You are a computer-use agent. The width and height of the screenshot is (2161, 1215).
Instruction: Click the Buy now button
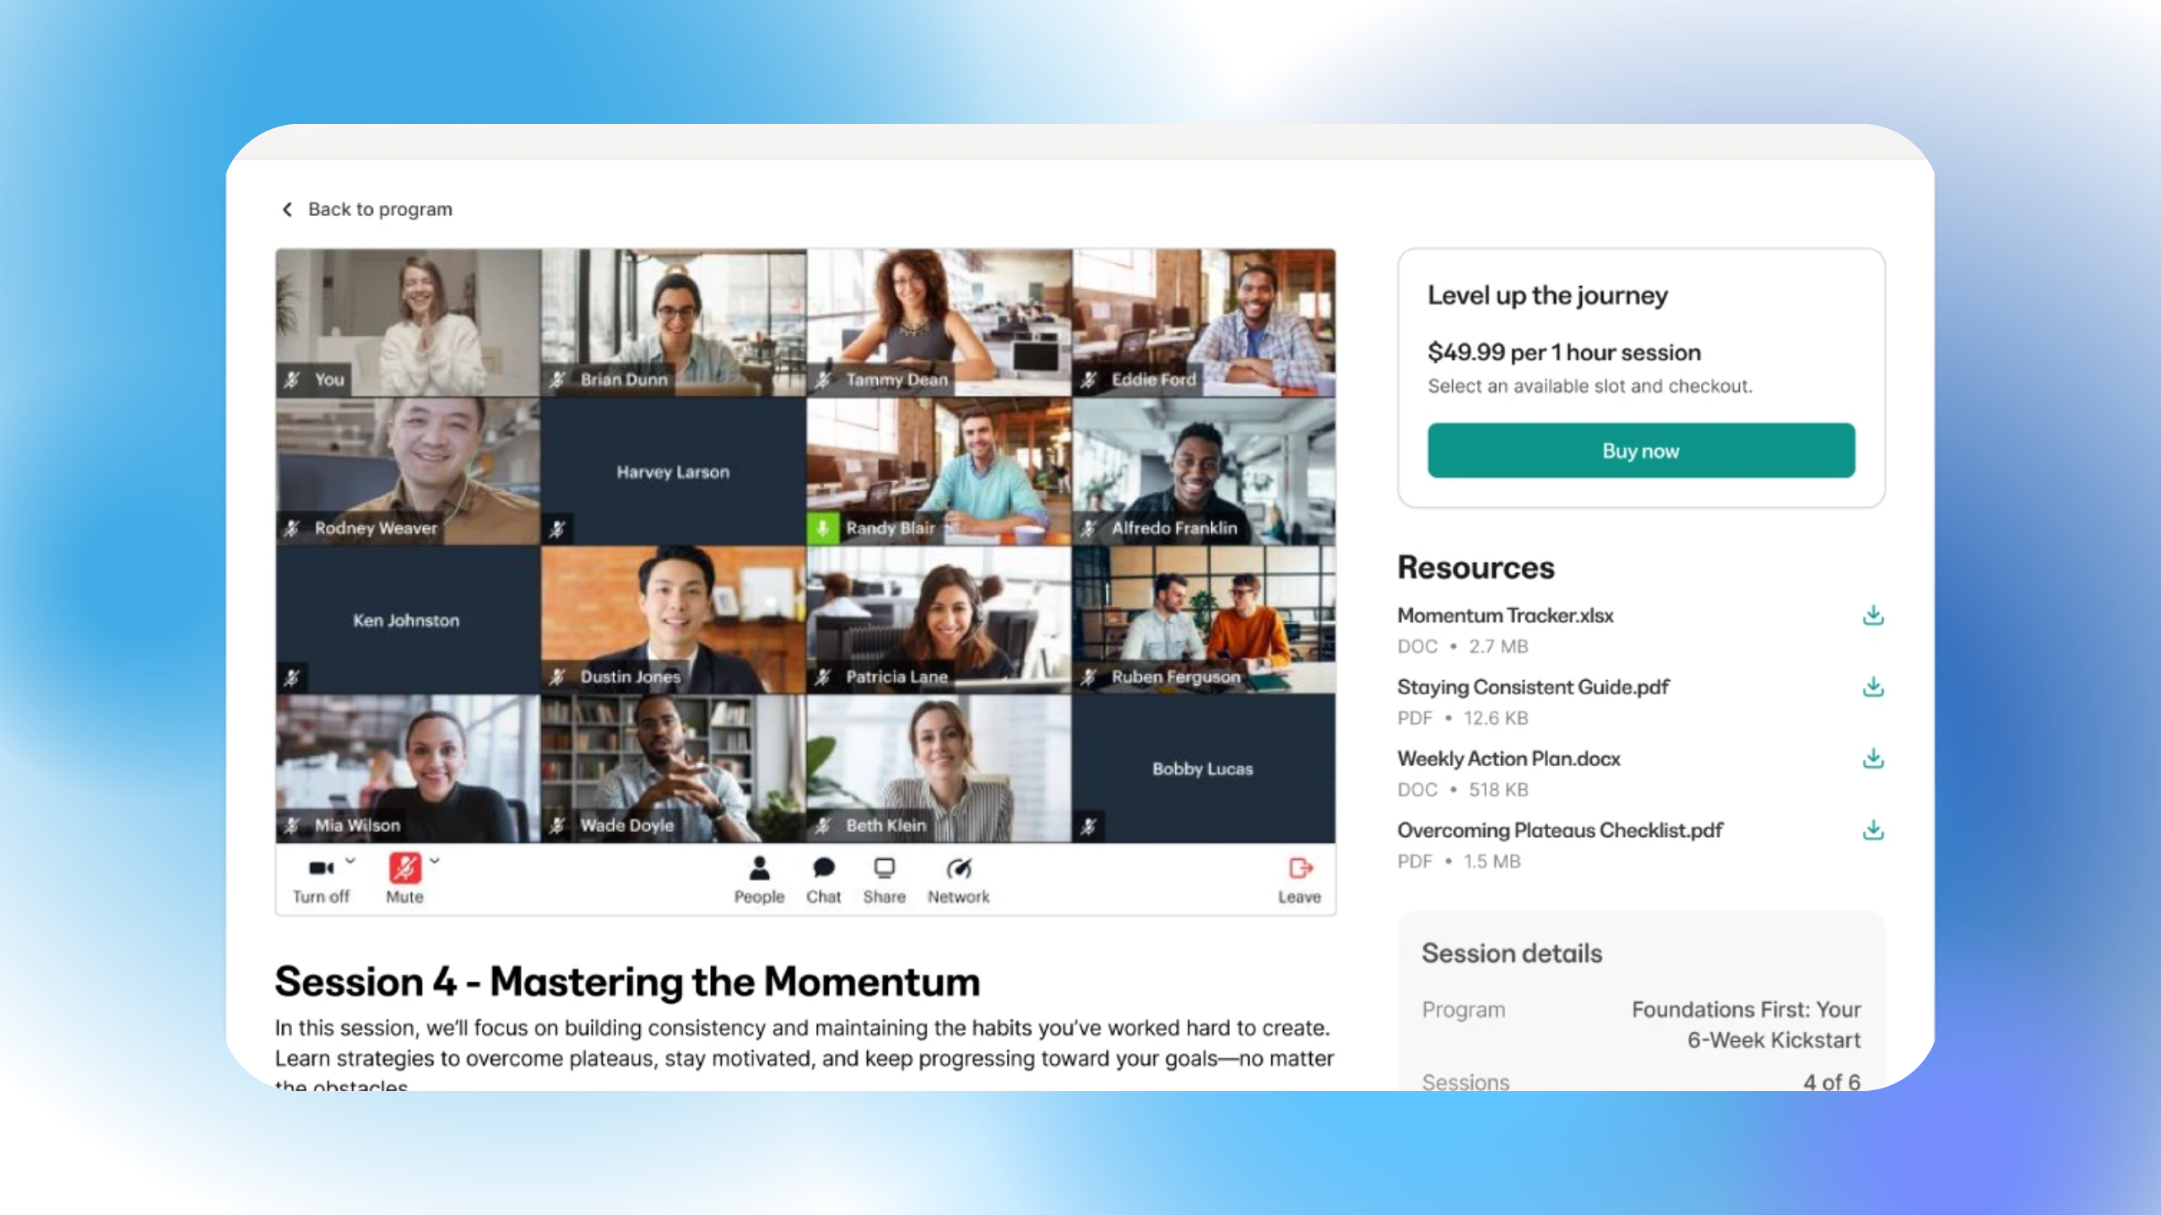coord(1641,451)
